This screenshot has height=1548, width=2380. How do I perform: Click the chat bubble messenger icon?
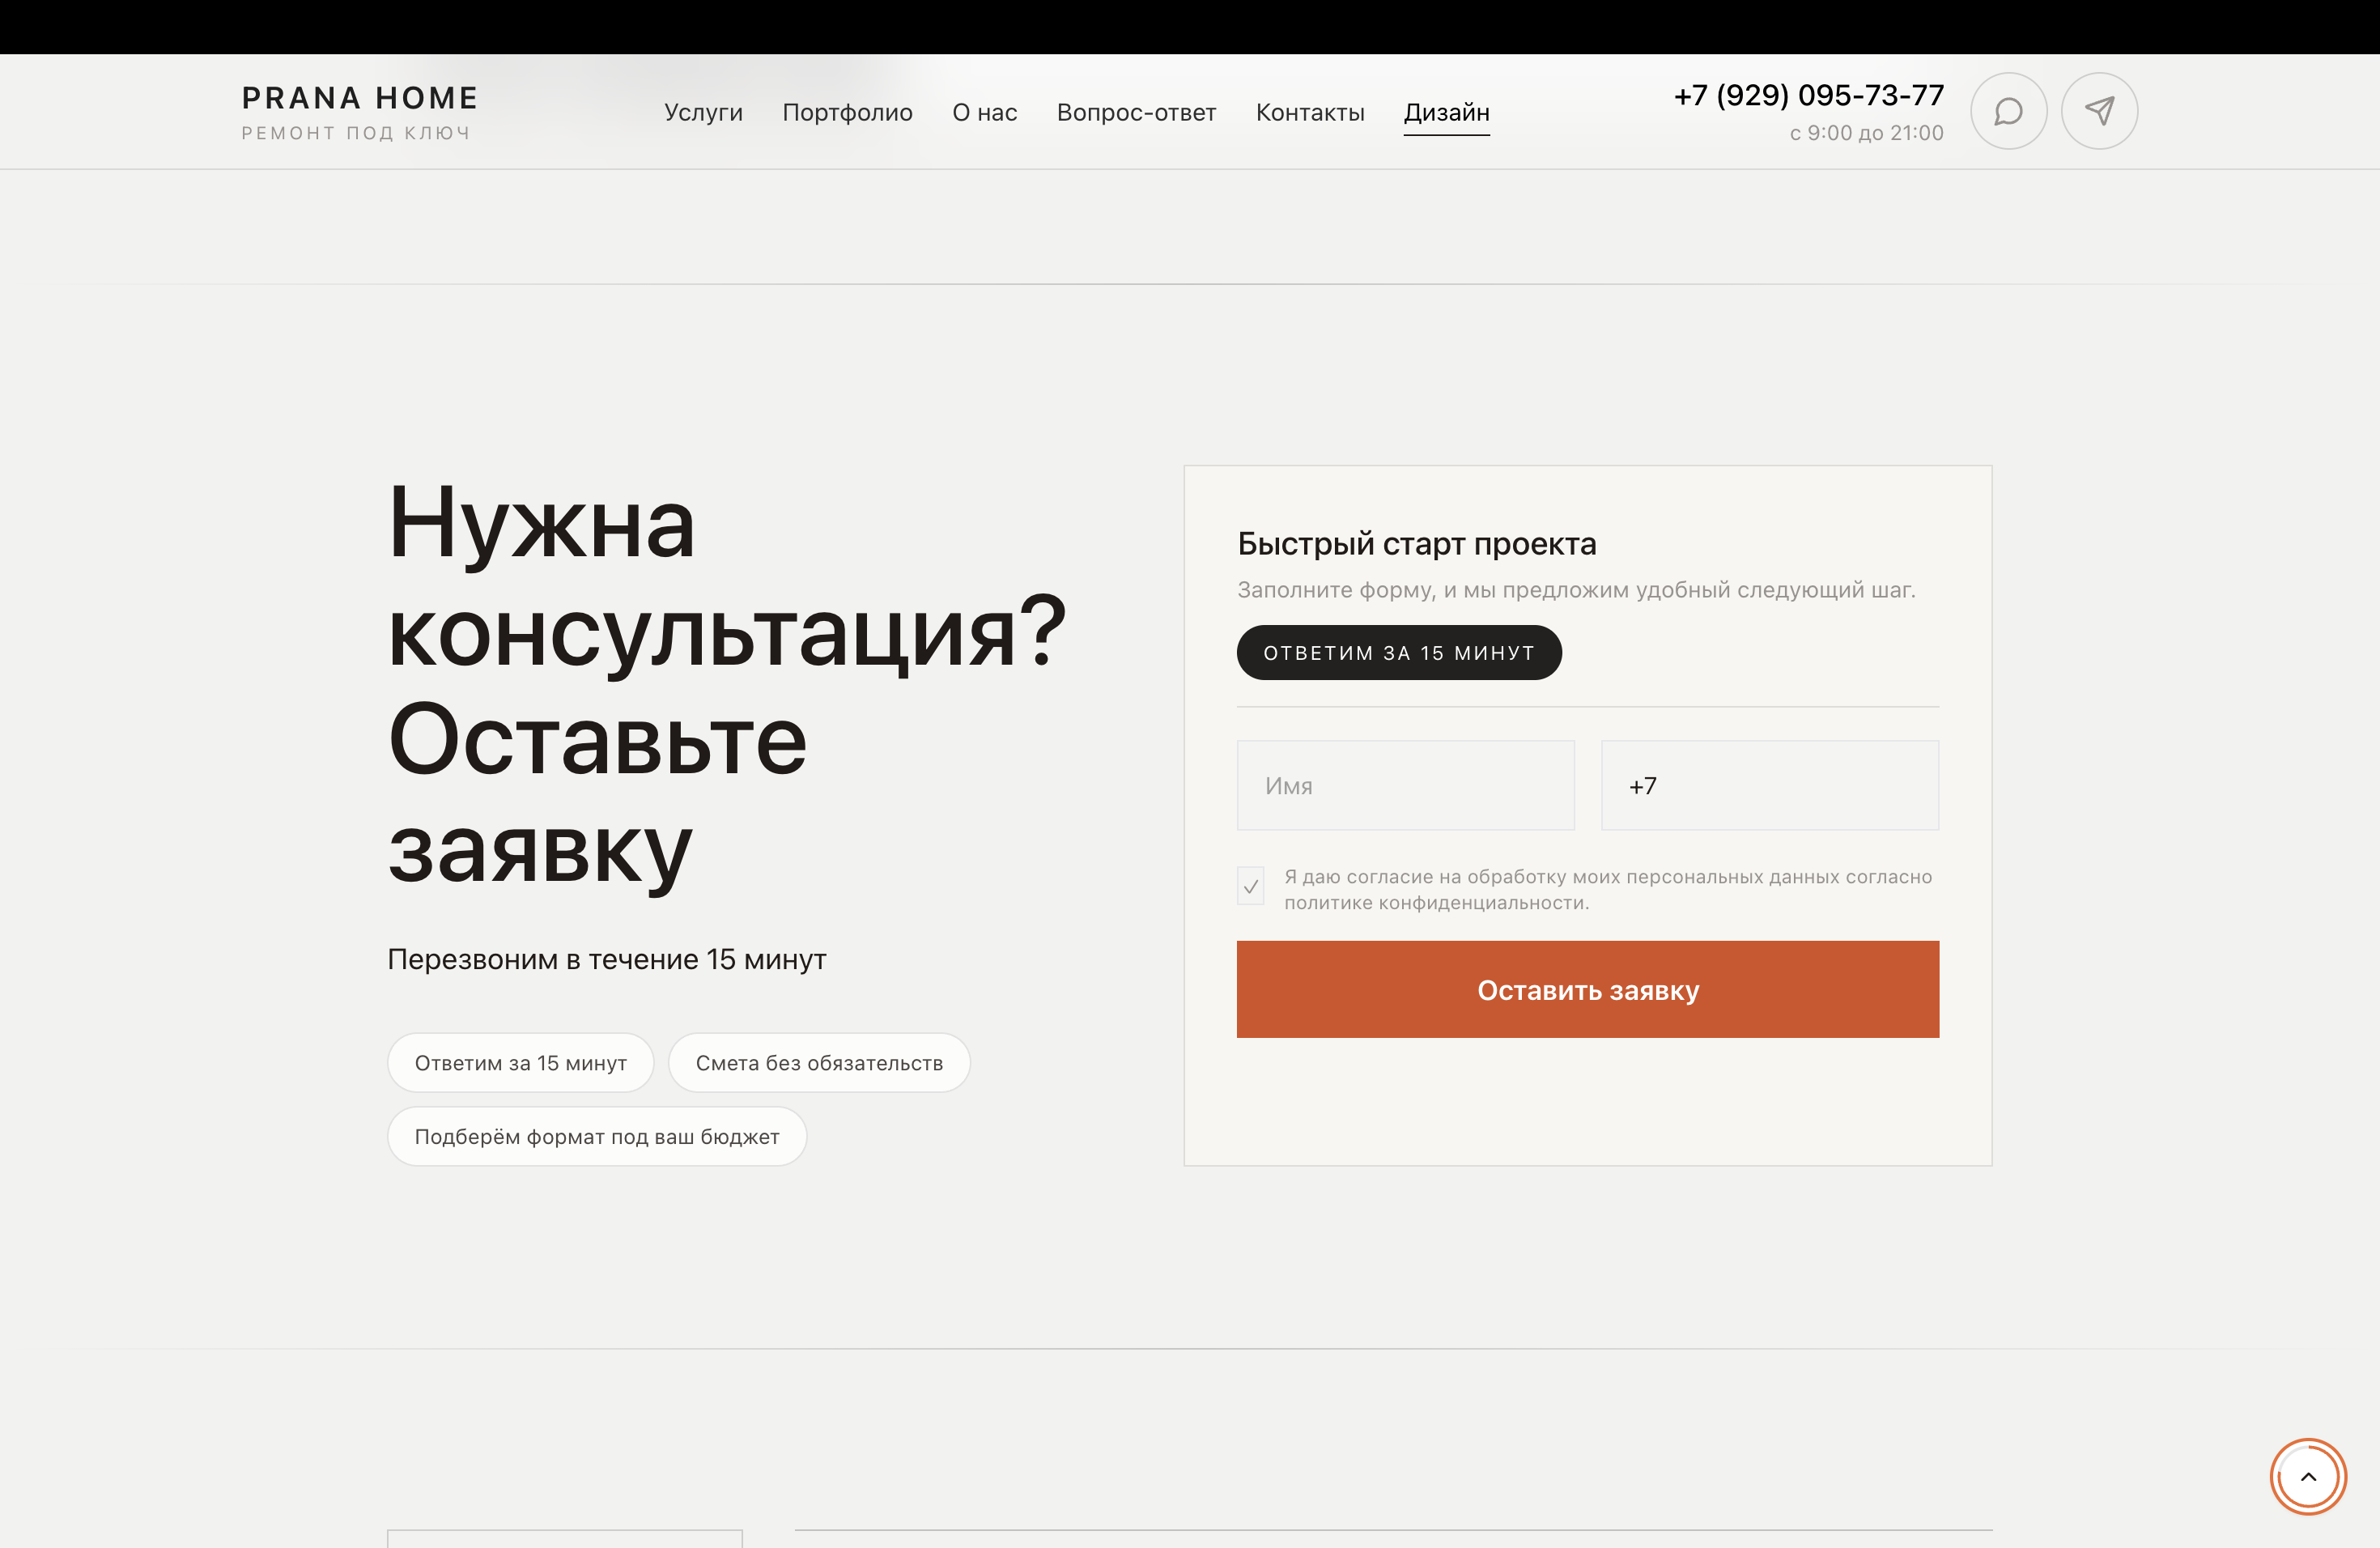pos(2008,111)
